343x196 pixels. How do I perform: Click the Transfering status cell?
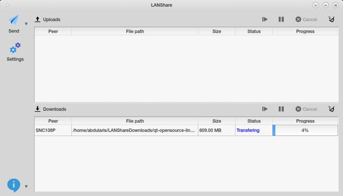click(254, 130)
